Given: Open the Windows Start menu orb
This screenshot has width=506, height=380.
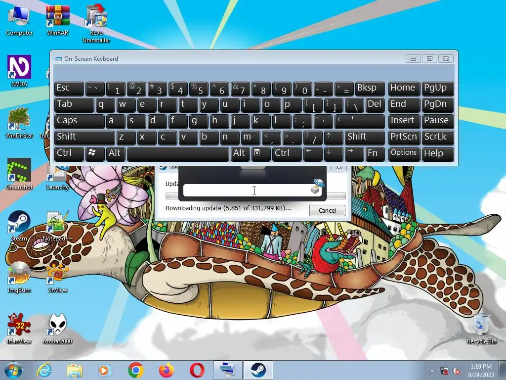Looking at the screenshot, I should point(13,370).
